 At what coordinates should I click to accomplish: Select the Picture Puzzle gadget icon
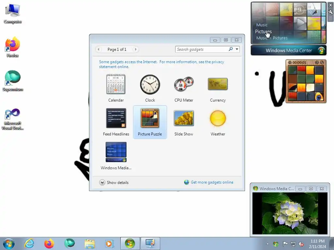point(150,118)
